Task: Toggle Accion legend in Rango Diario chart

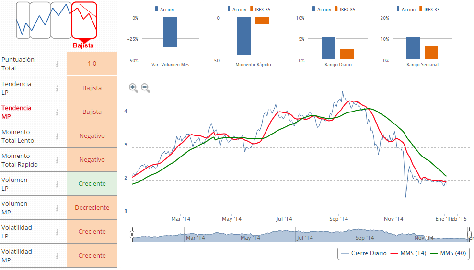Action: tap(322, 9)
